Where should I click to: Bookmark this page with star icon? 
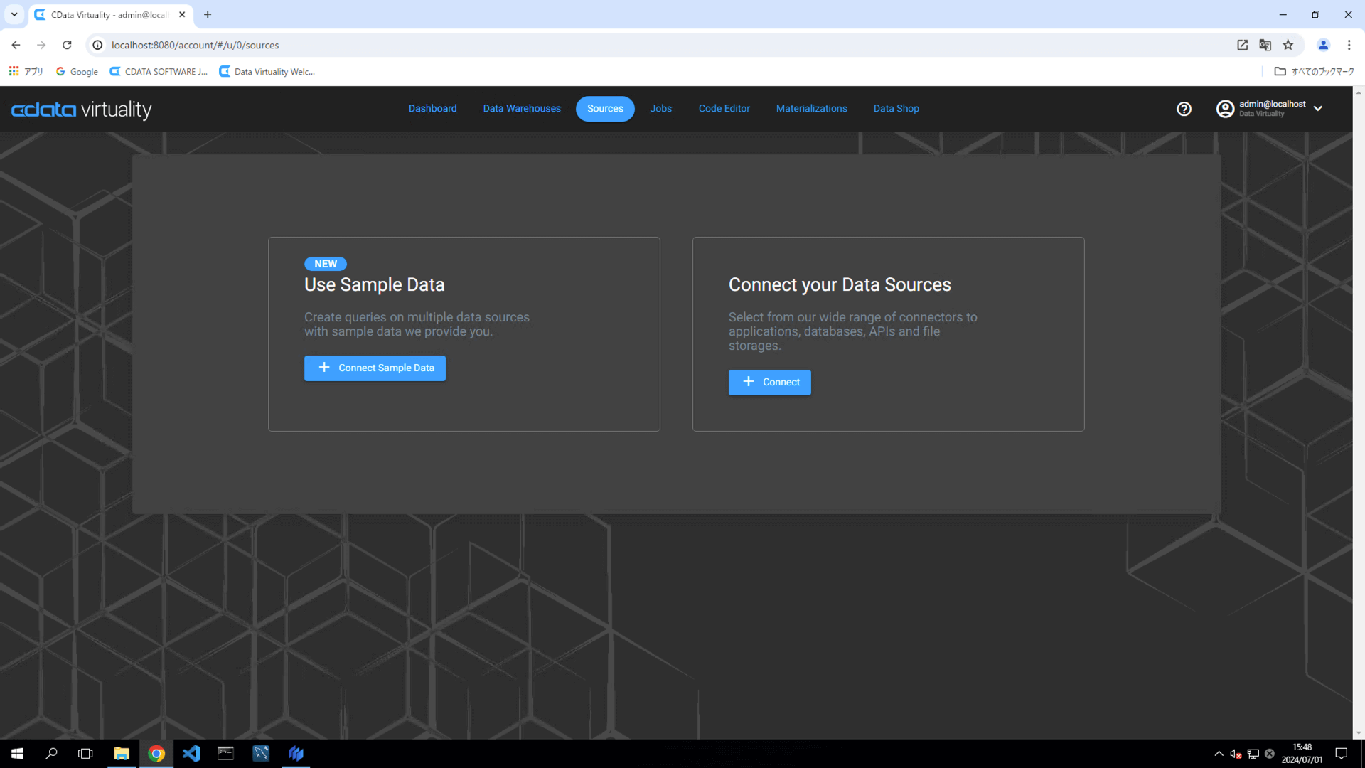(x=1288, y=45)
